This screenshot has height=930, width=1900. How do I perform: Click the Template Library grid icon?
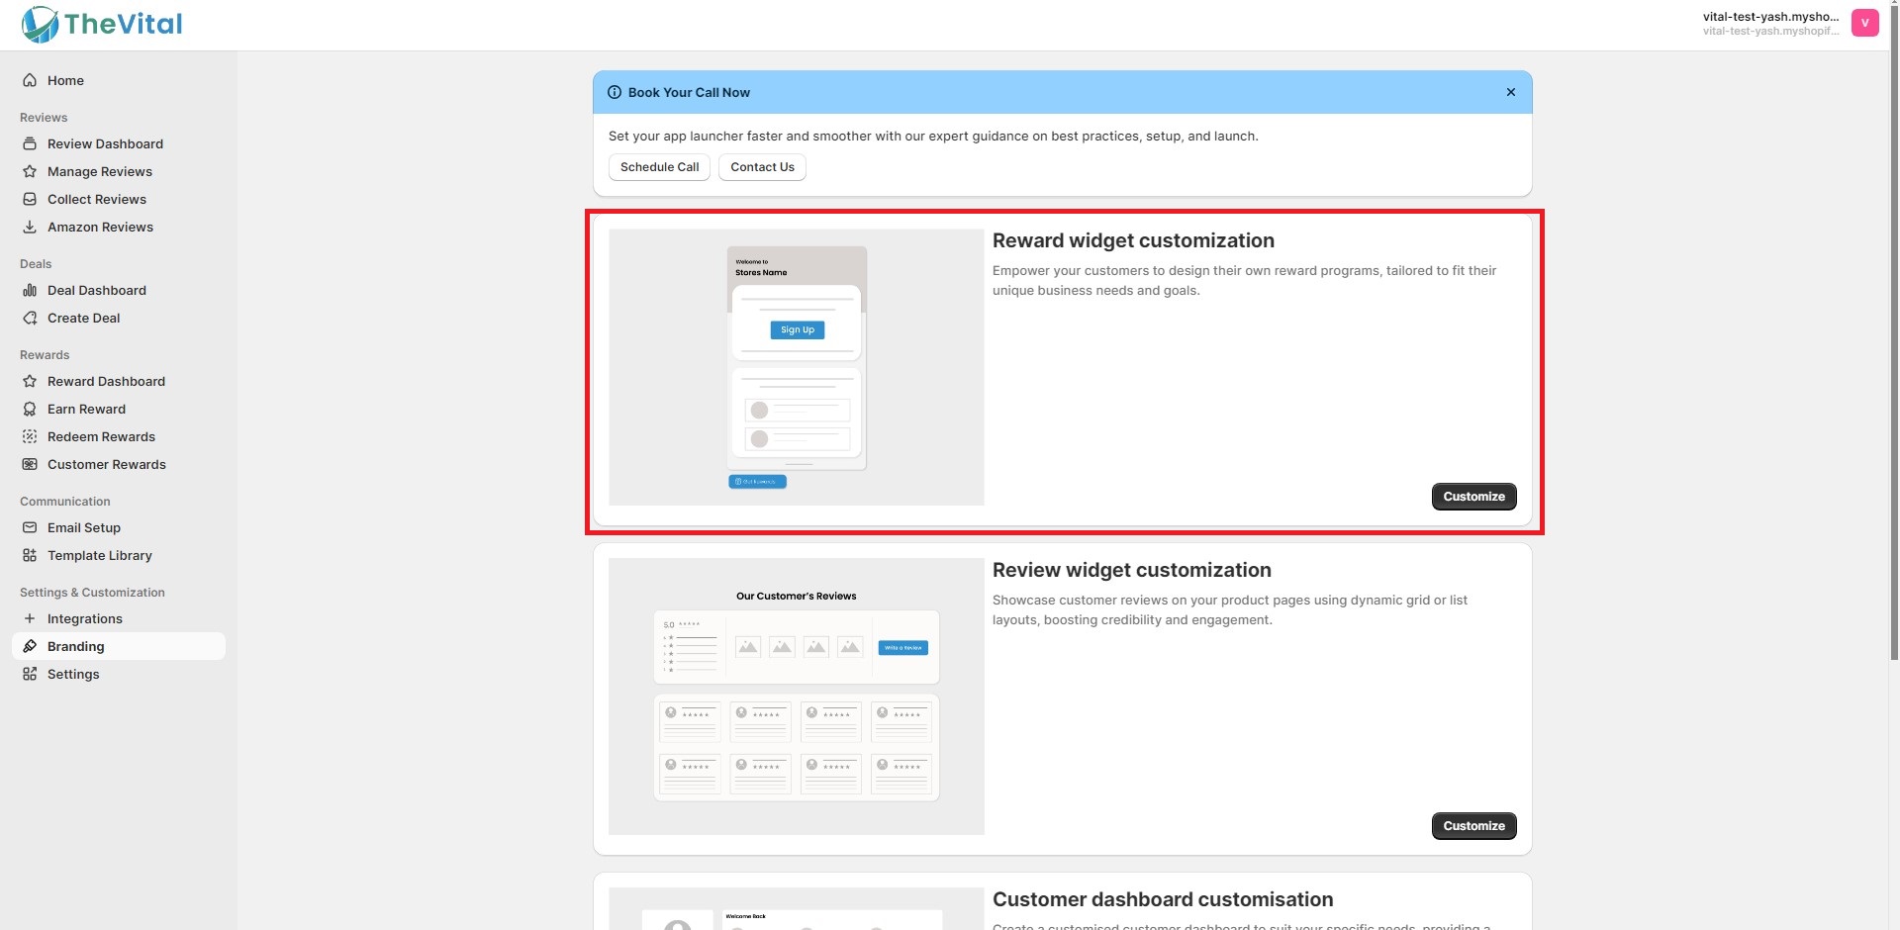coord(30,555)
